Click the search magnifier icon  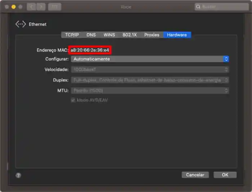pyautogui.click(x=198, y=7)
